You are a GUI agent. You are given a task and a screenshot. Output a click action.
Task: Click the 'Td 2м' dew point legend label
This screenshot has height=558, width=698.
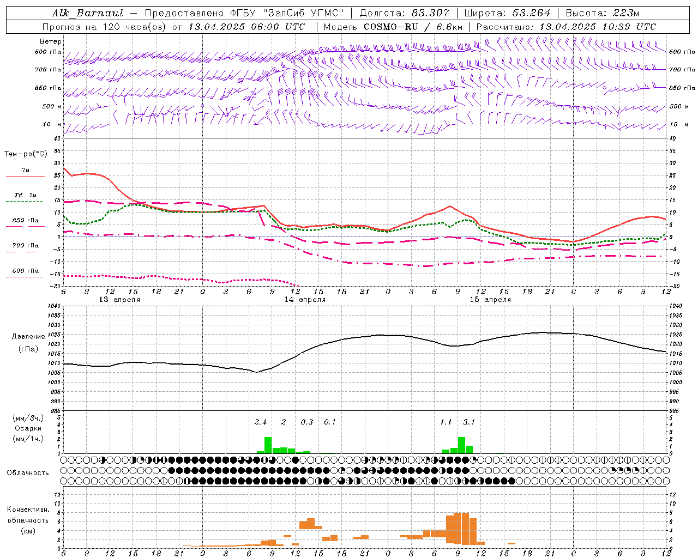[x=26, y=195]
